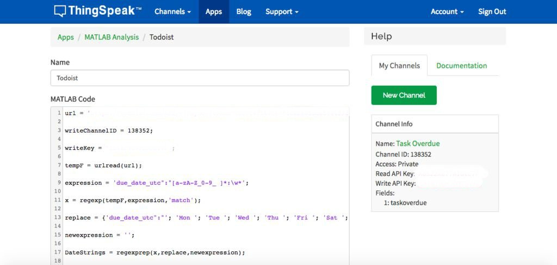Click the regexprep code line
Screen dimensions: 557x265
coord(155,253)
